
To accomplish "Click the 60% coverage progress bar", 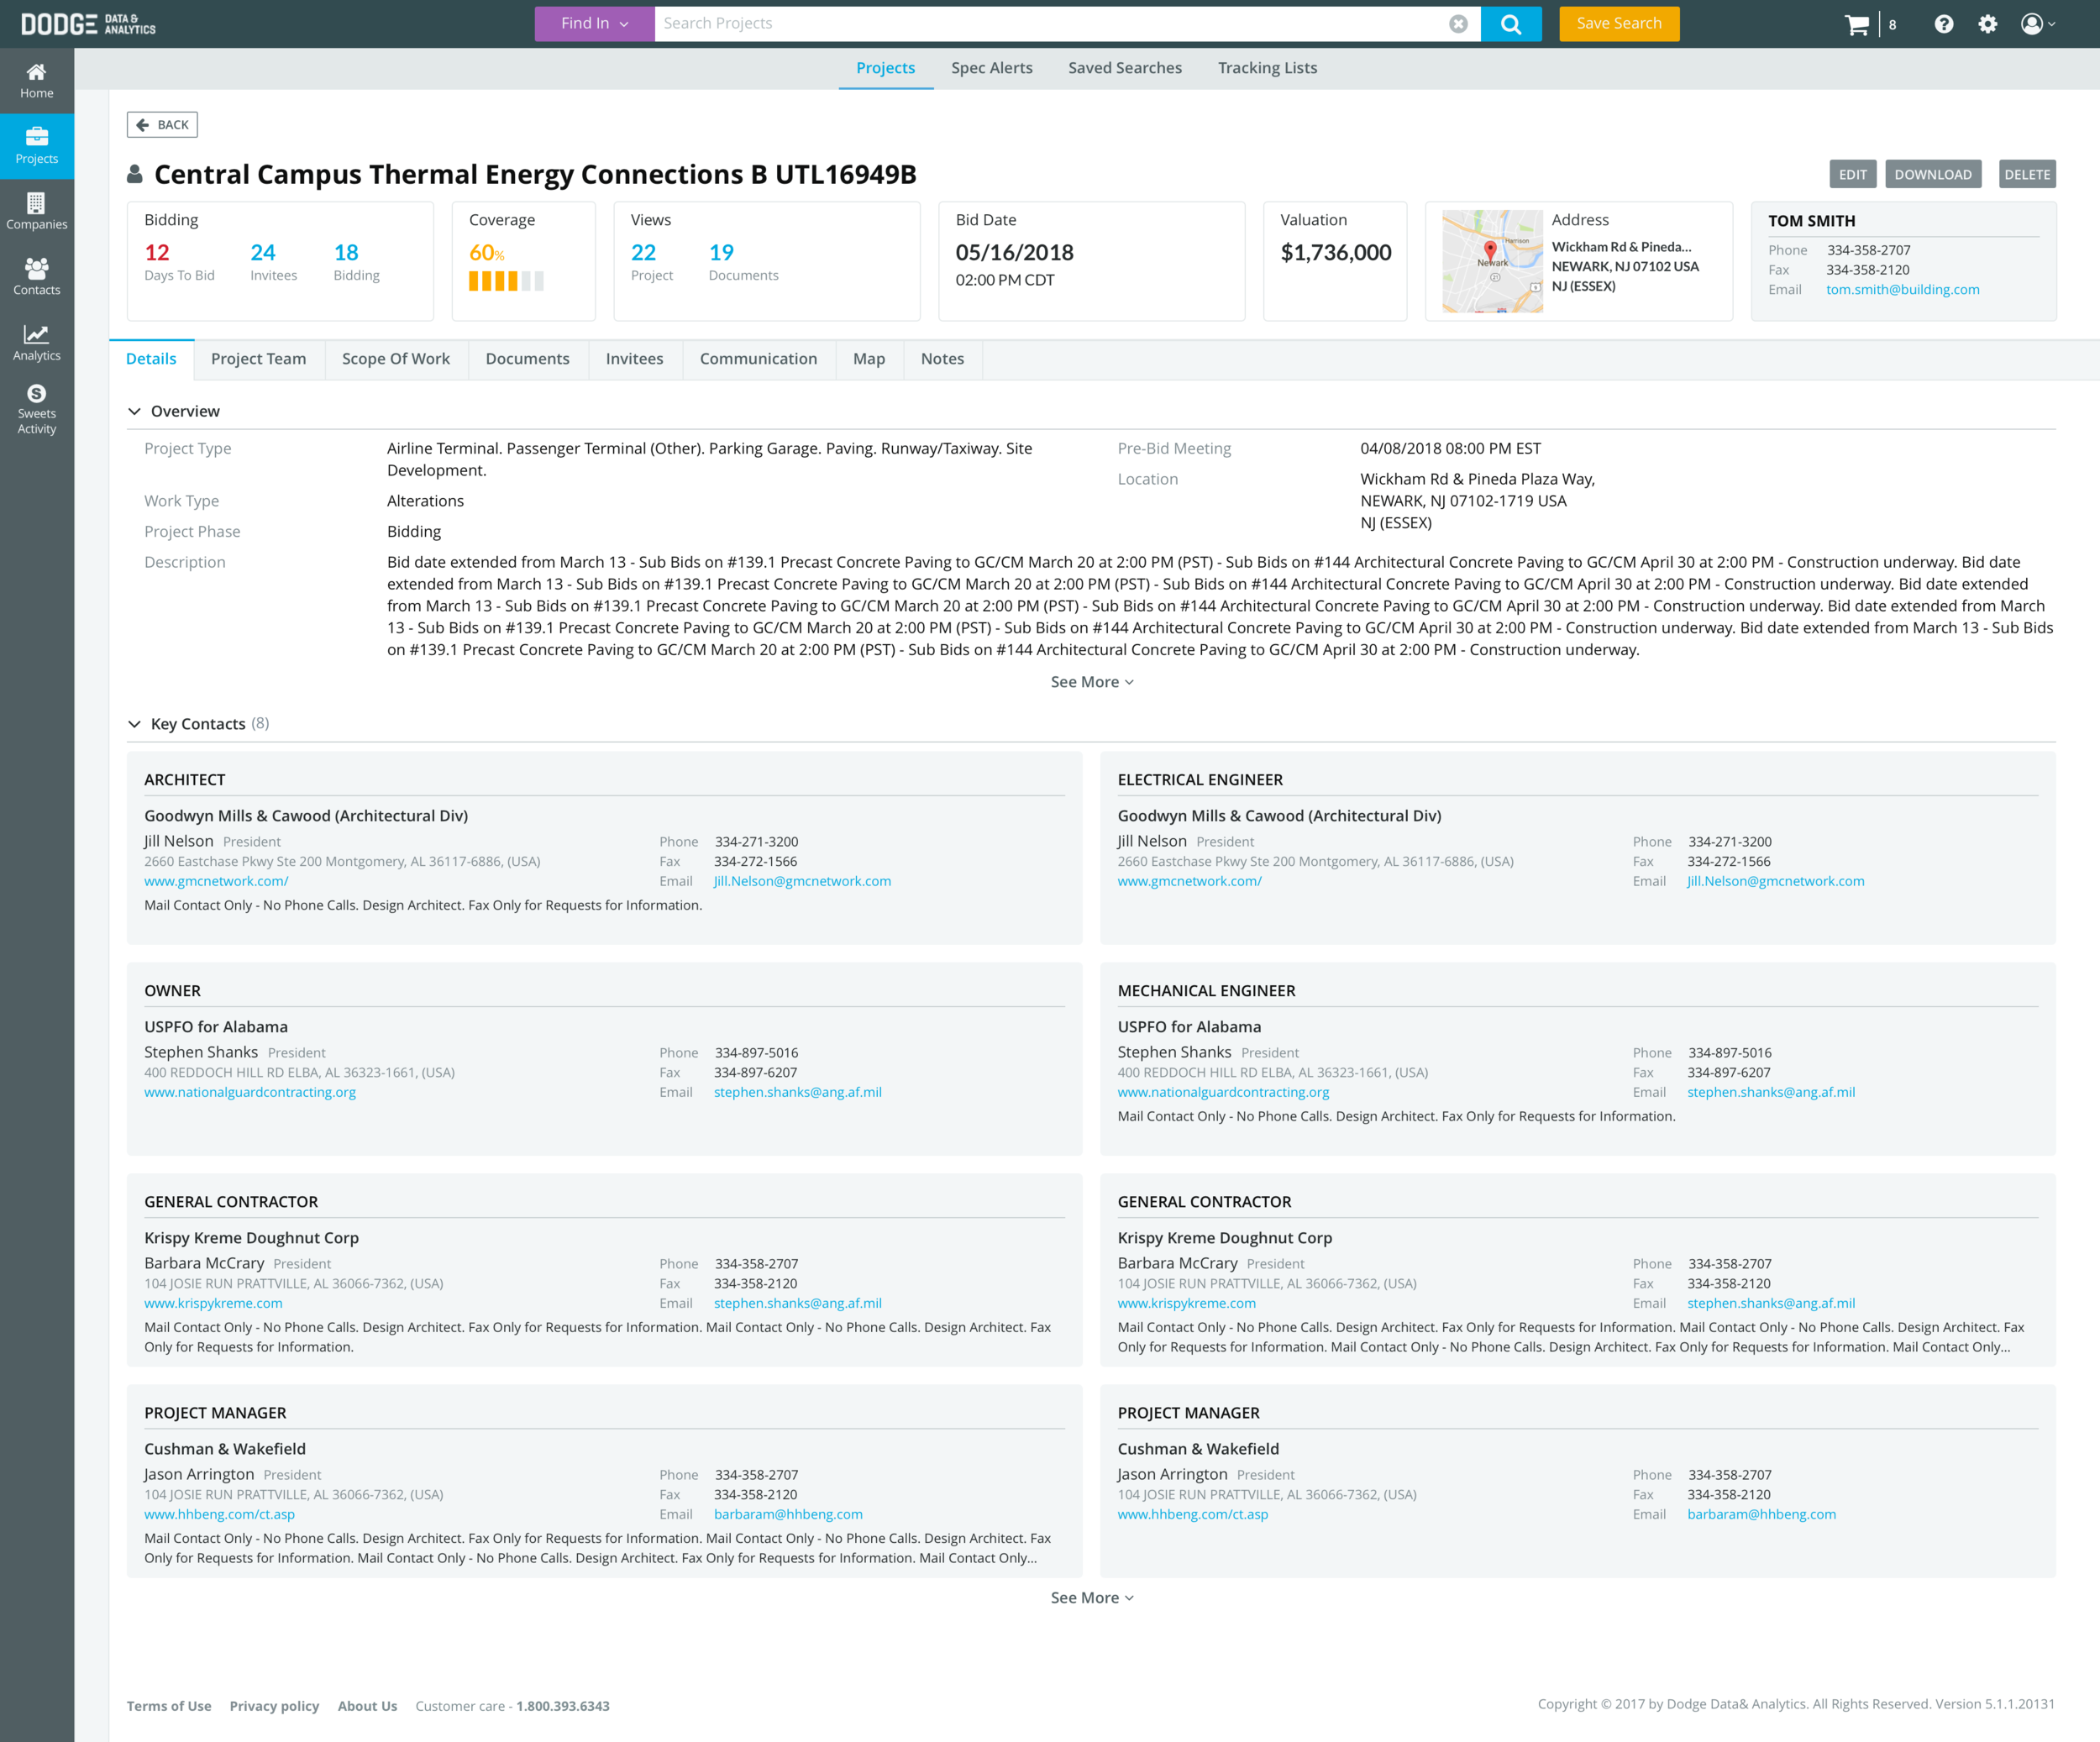I will coord(506,281).
